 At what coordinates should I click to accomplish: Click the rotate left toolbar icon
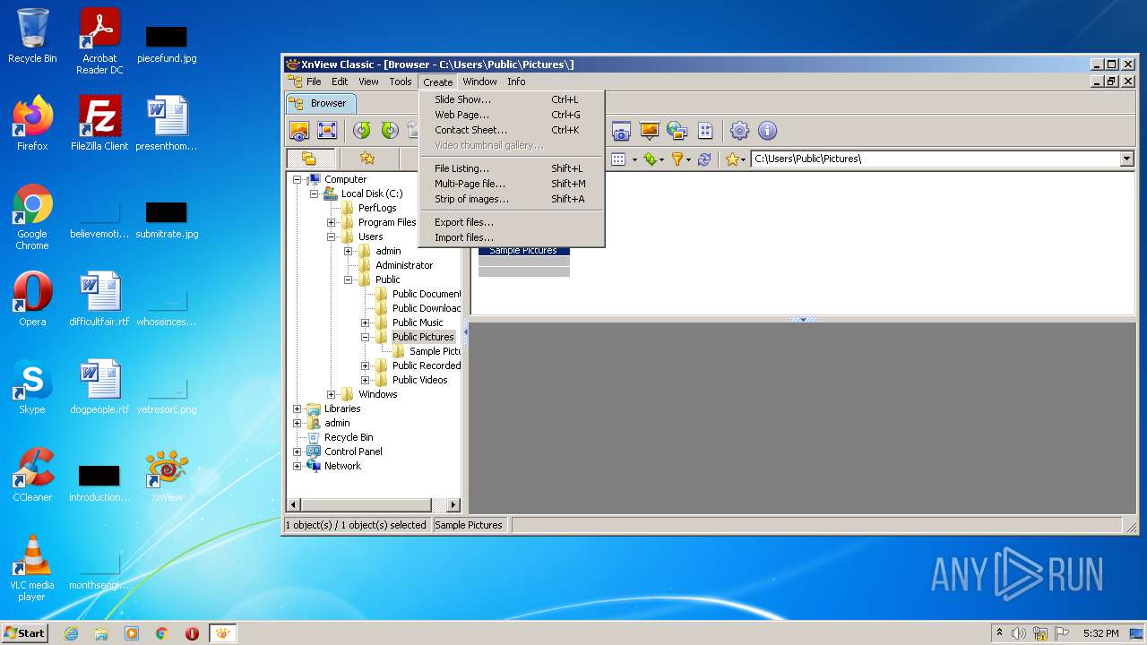[361, 131]
